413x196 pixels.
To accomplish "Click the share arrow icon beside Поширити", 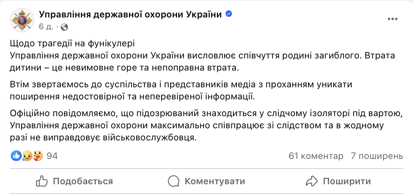I will (x=312, y=181).
